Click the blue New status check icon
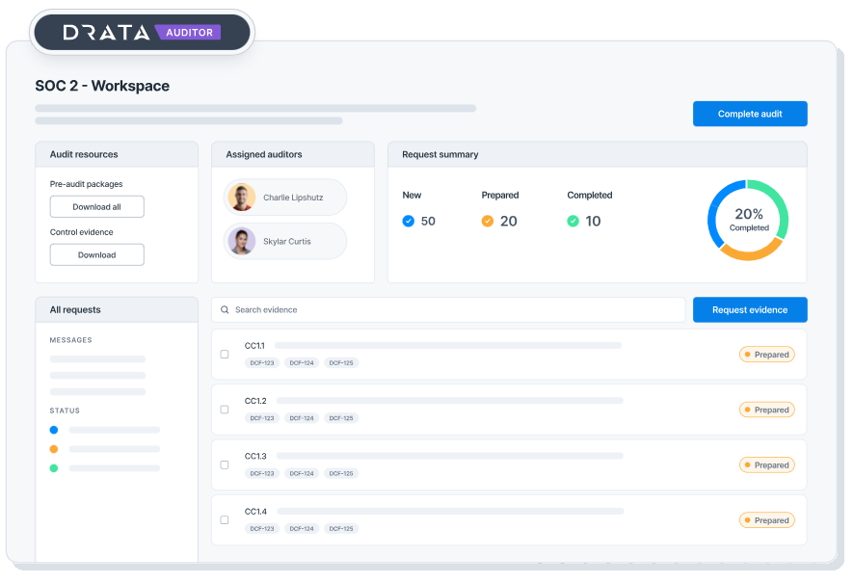 click(x=408, y=222)
